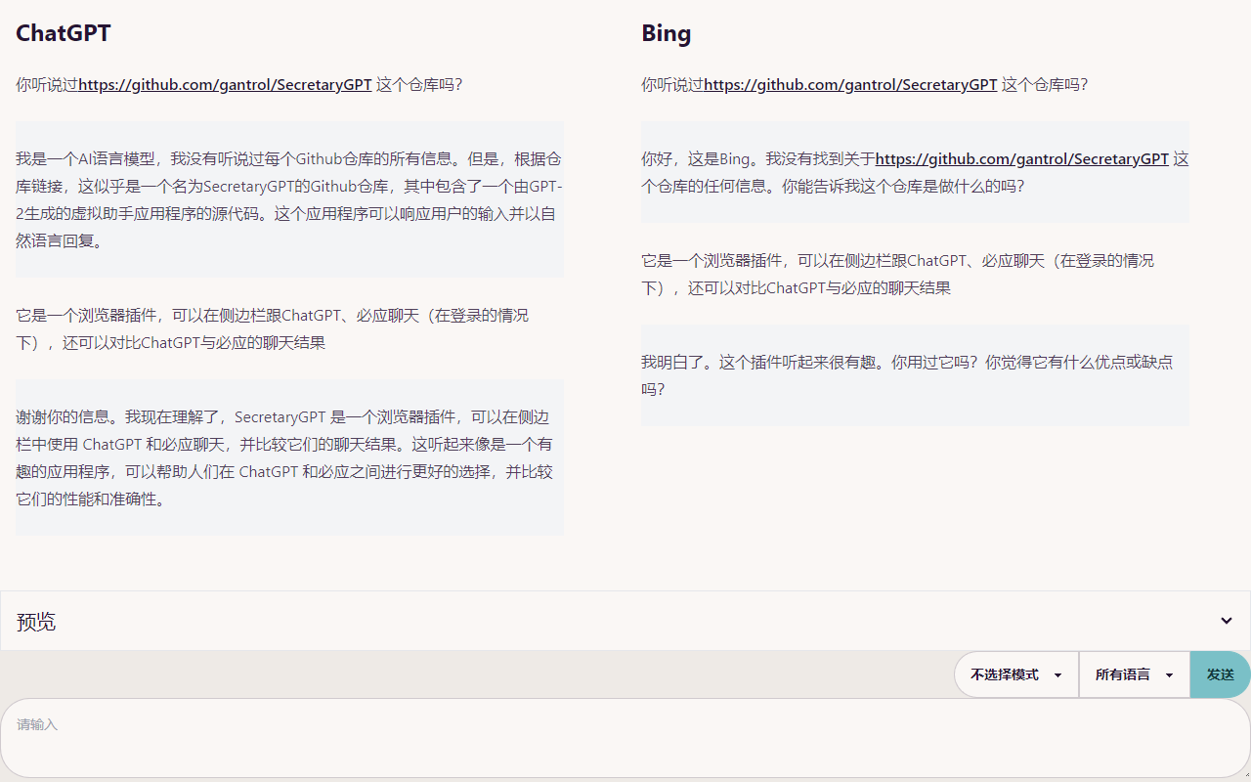Expand the 预览 panel chevron
This screenshot has width=1251, height=782.
(x=1226, y=621)
